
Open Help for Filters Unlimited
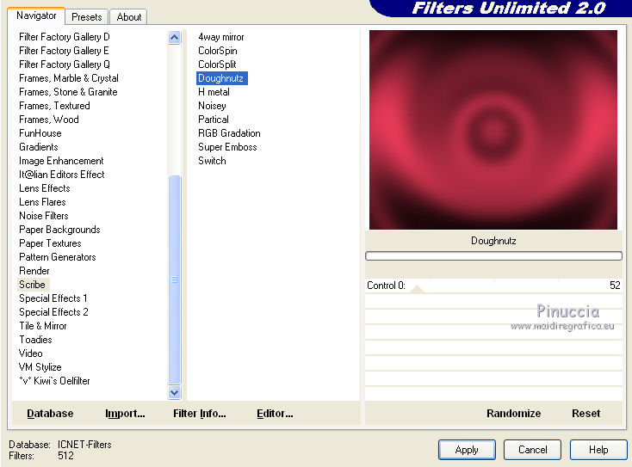[598, 450]
